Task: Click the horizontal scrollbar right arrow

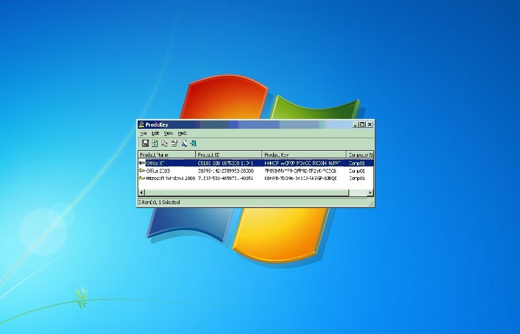Action: coord(370,193)
